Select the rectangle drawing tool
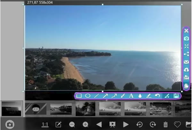This screenshot has width=192, height=130. click(x=79, y=96)
